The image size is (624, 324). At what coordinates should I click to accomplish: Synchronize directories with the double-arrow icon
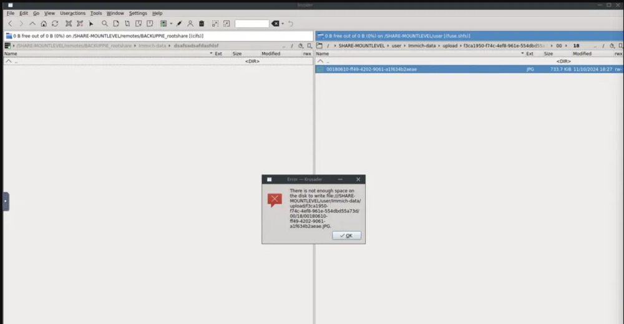click(x=127, y=24)
